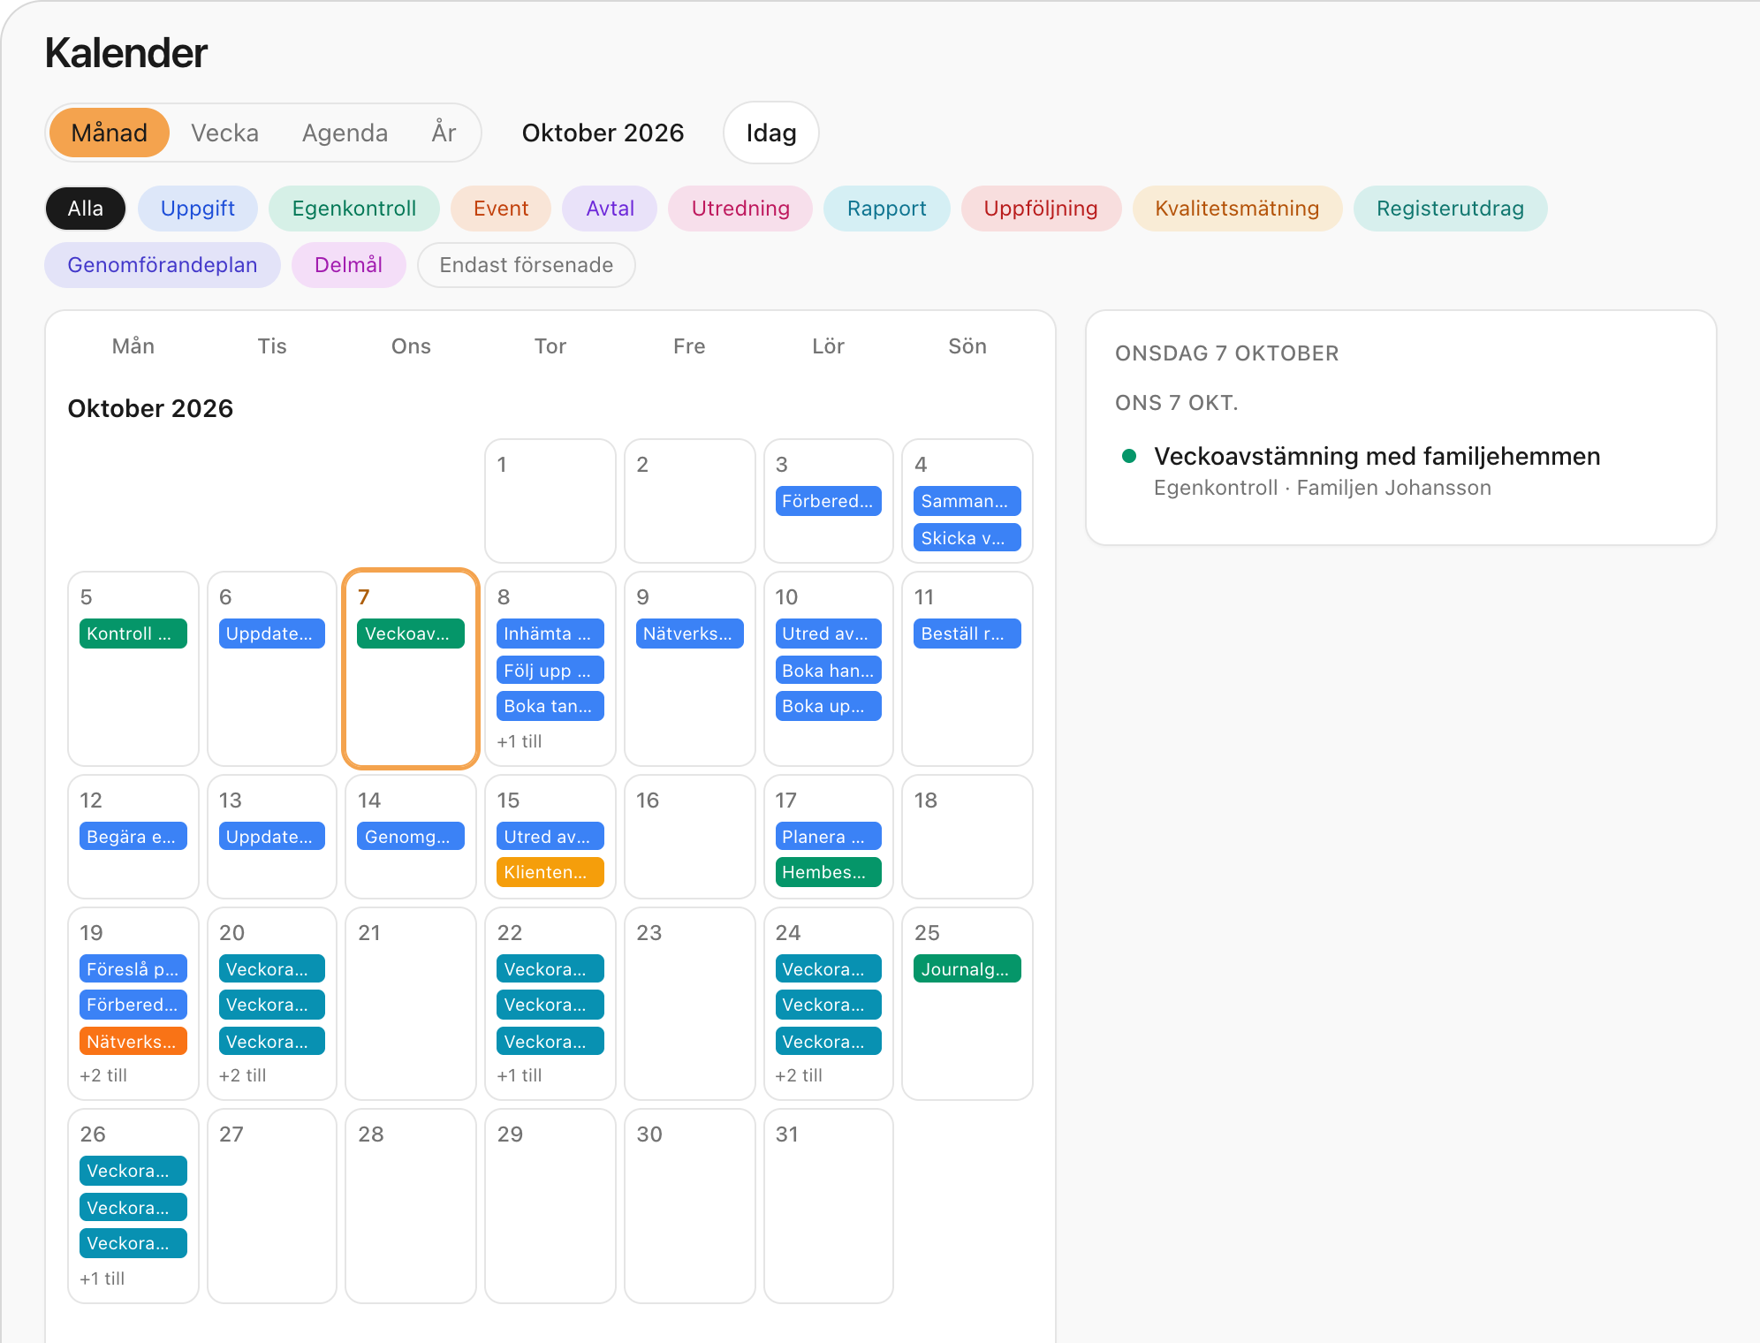
Task: Switch to the År view tab
Action: point(444,133)
